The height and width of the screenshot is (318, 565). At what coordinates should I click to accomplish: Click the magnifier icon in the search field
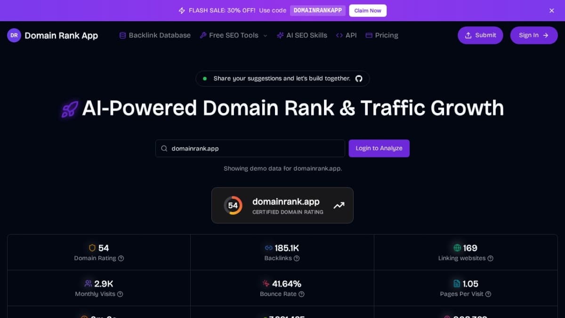tap(164, 148)
